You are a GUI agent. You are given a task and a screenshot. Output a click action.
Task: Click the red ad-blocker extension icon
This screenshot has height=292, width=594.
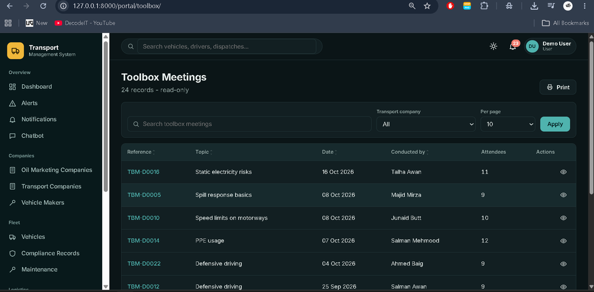[450, 6]
